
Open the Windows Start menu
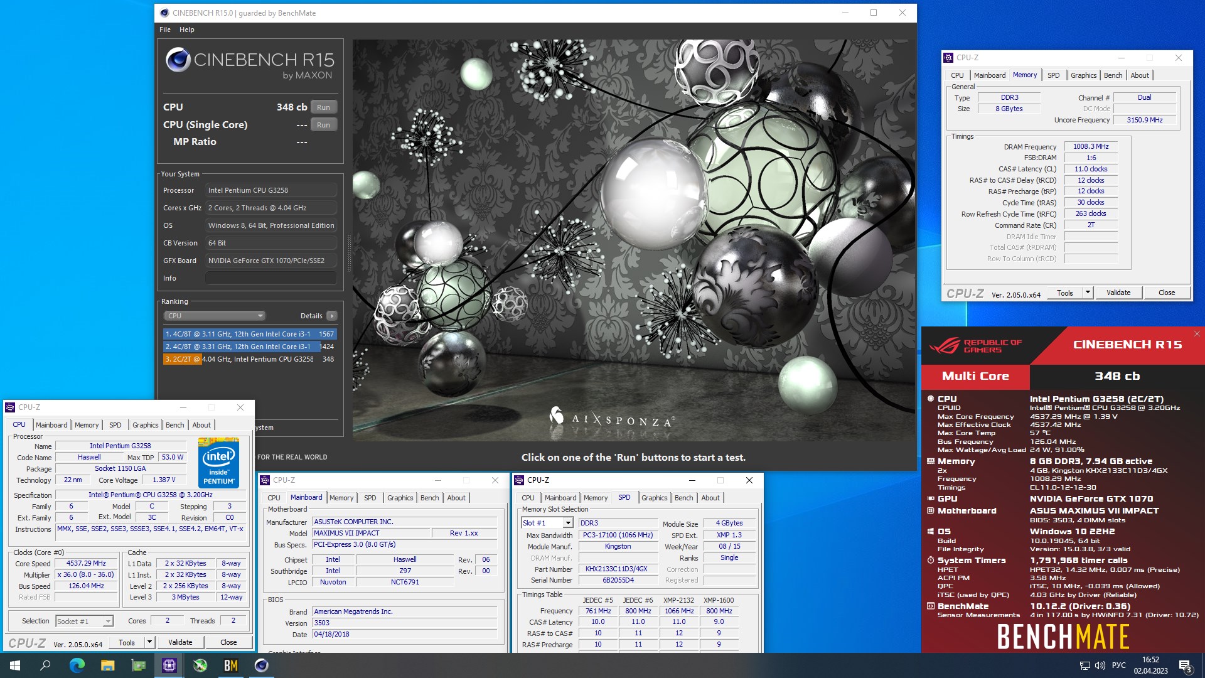click(15, 665)
